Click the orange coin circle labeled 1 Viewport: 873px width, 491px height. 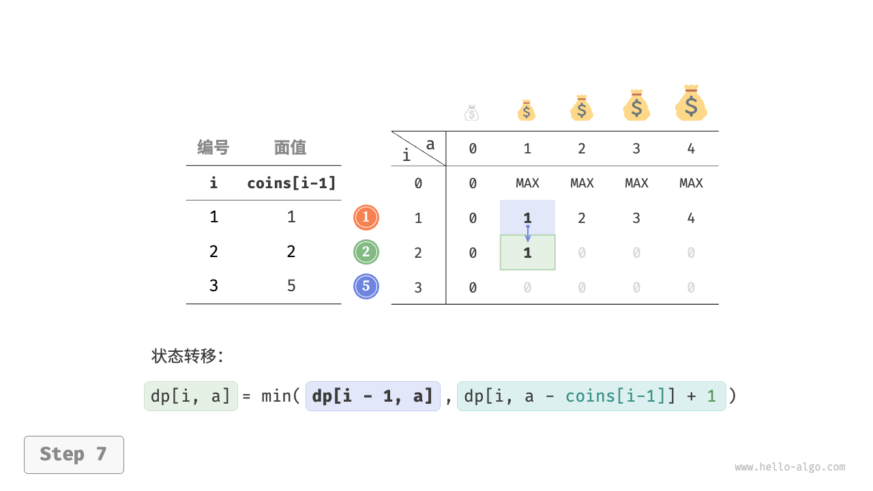click(366, 218)
